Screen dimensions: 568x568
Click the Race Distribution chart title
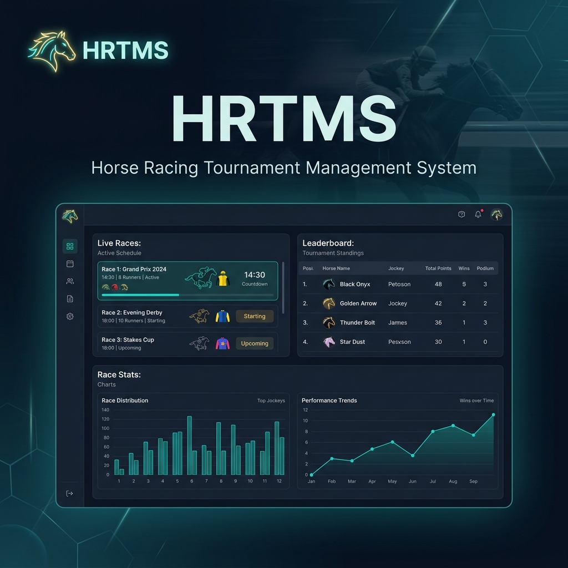pos(125,400)
